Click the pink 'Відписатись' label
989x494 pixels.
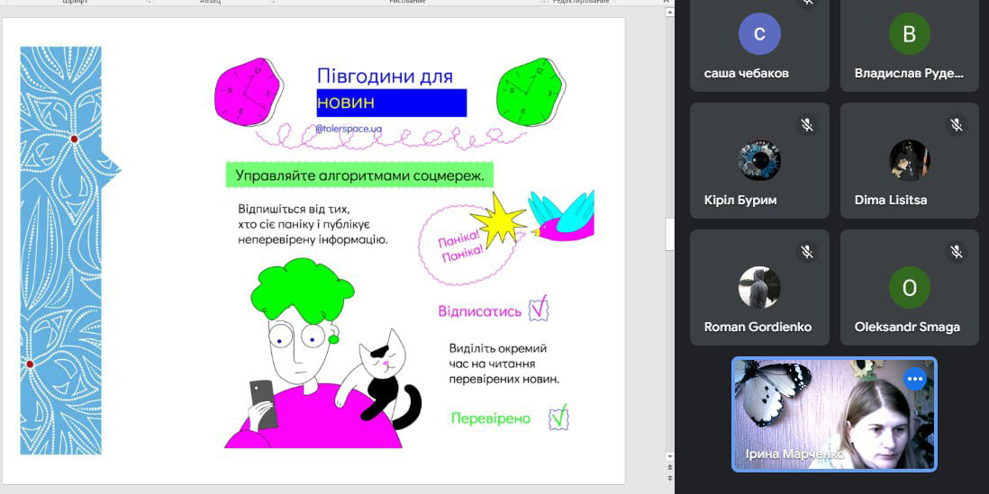[480, 311]
